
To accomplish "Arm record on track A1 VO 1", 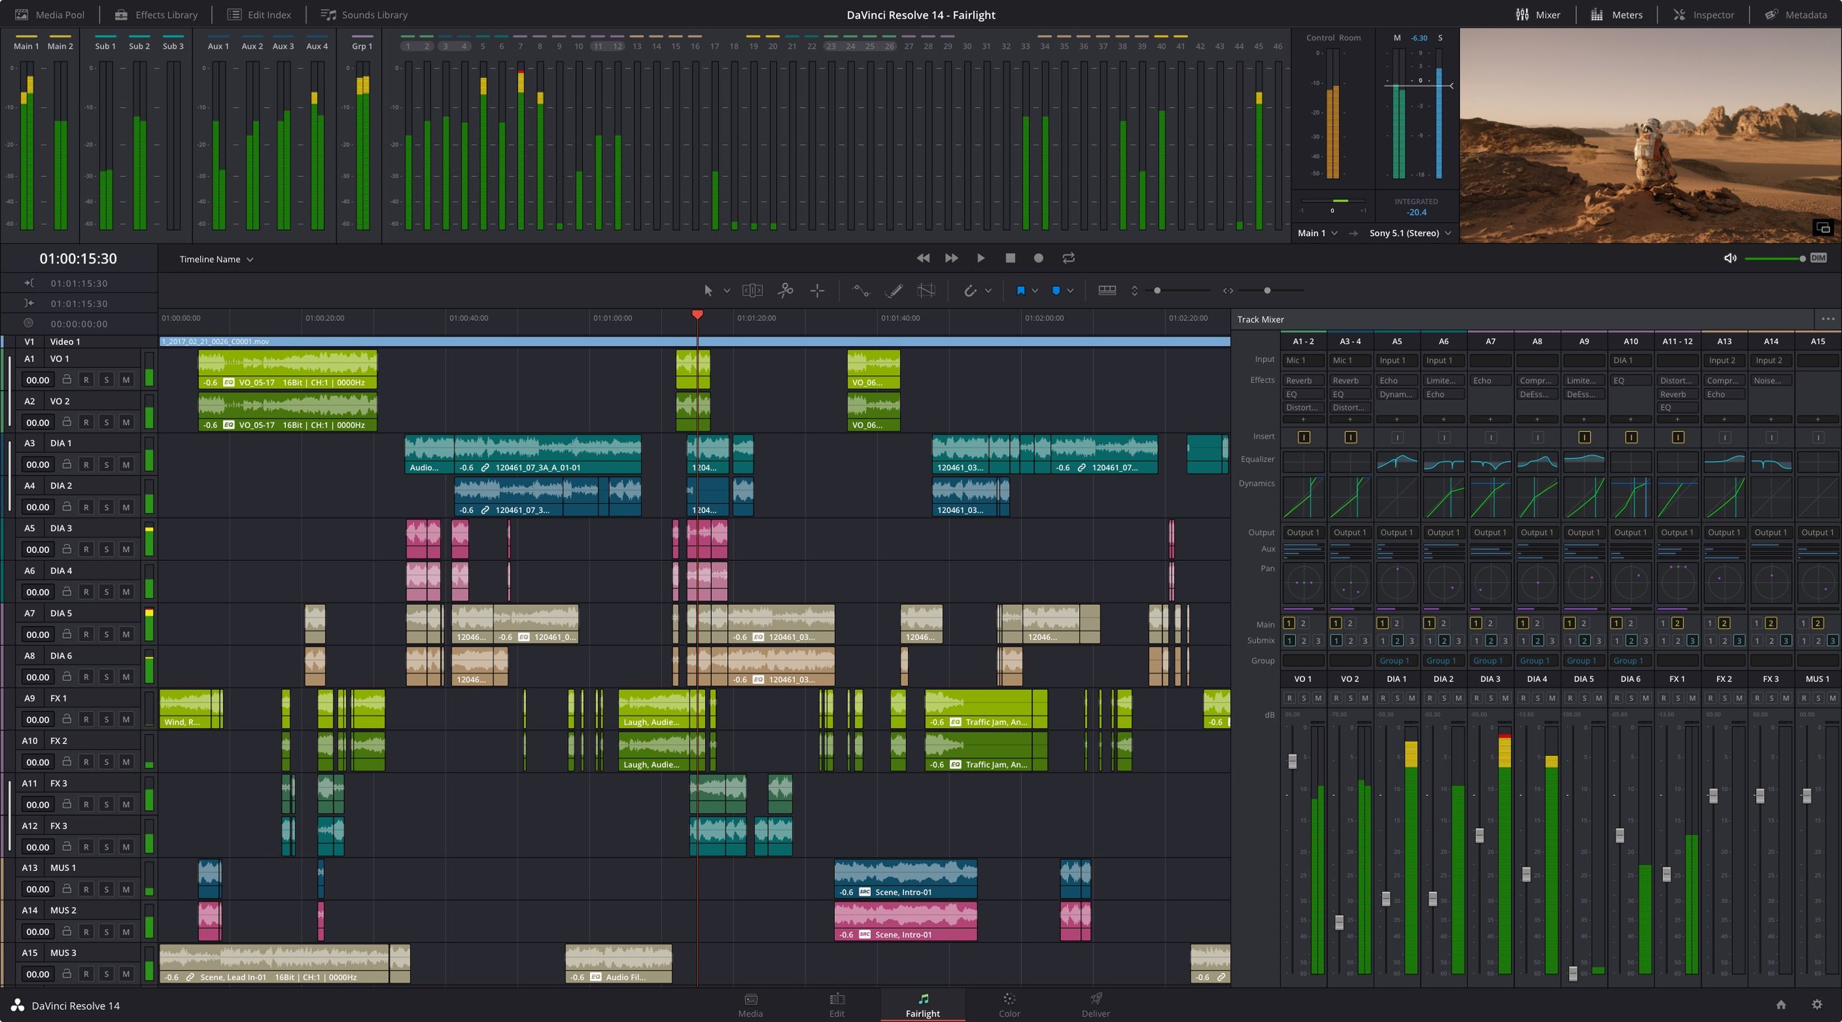I will pos(86,380).
